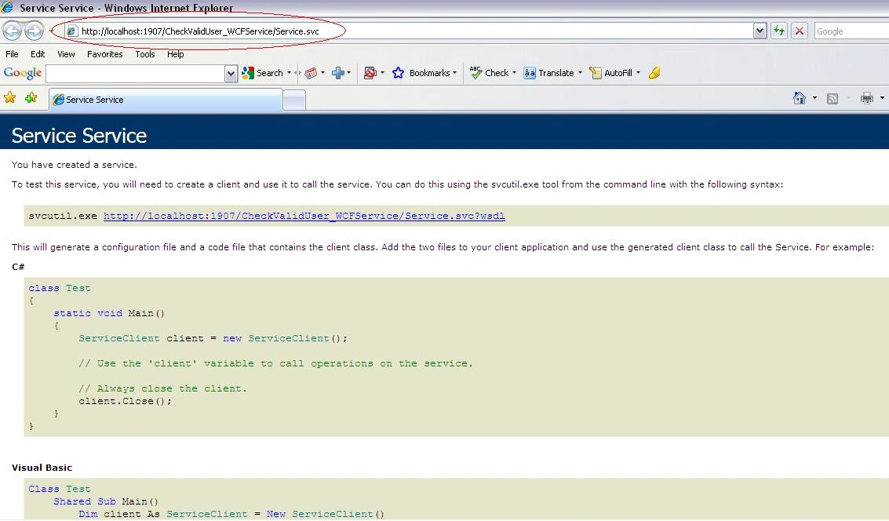Expand the Translate dropdown arrow

580,73
